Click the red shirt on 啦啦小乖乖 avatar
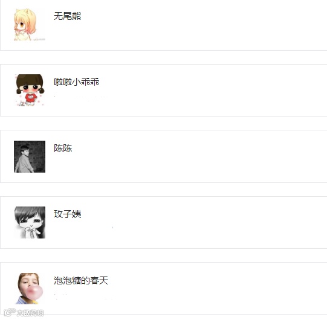This screenshot has height=320, width=327. pyautogui.click(x=31, y=97)
